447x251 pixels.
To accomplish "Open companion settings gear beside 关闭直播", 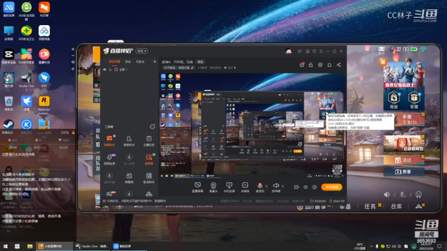I will [x=315, y=187].
